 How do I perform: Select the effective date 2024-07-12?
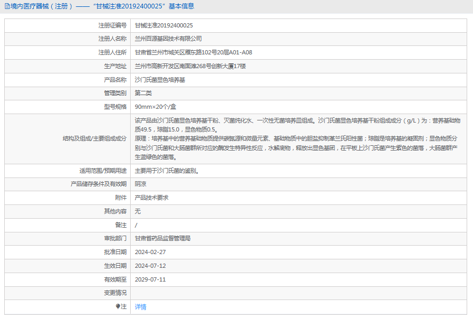tap(150, 266)
